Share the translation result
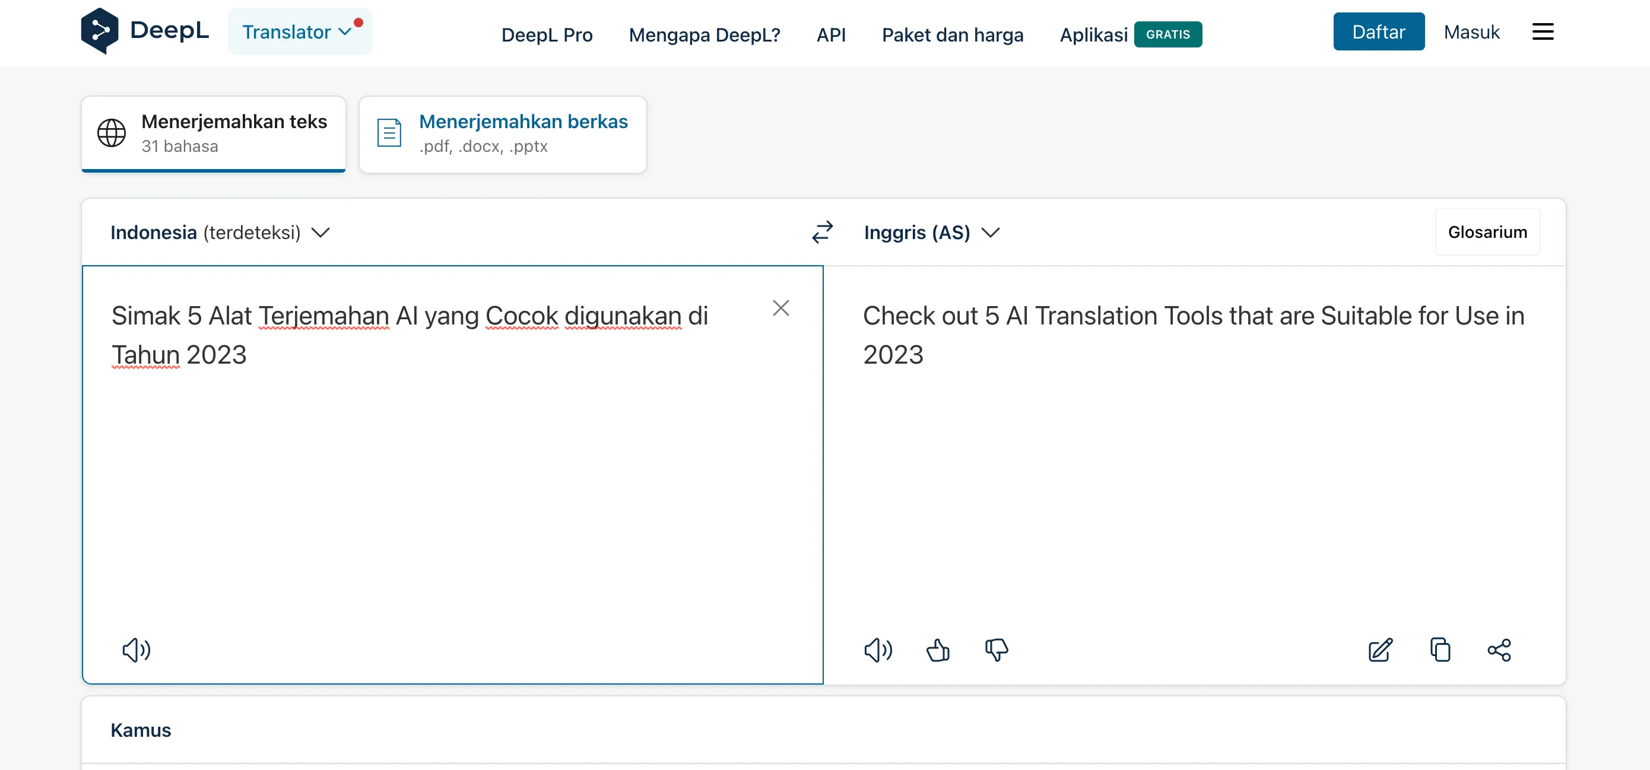 click(1499, 650)
